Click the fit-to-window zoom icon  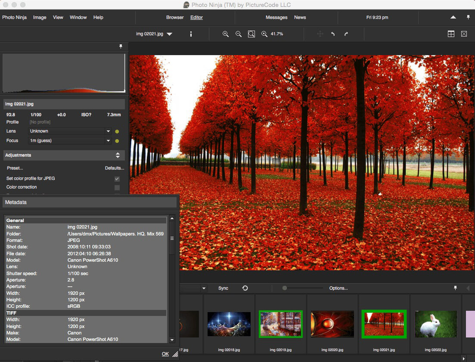click(251, 34)
